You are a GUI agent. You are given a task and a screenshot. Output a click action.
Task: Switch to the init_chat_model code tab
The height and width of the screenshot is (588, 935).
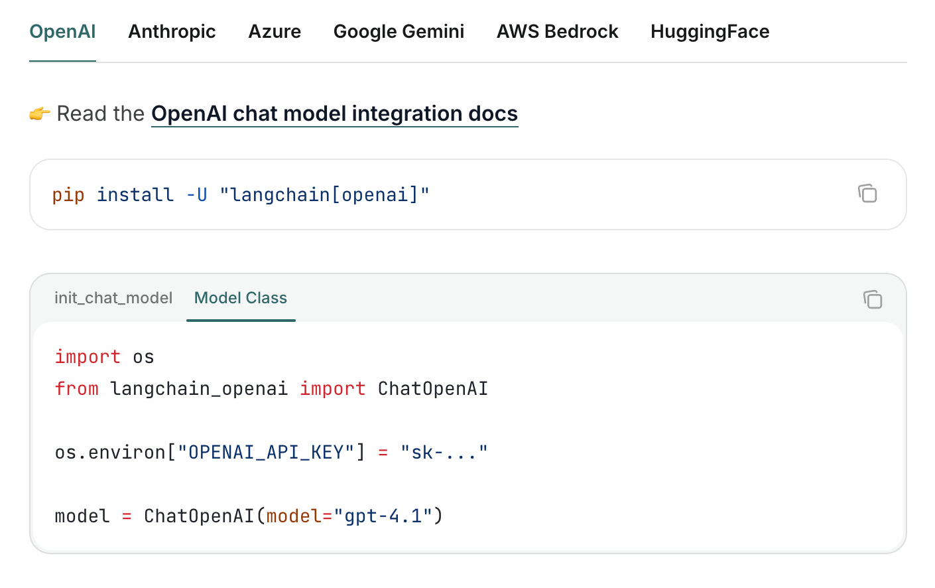point(113,298)
